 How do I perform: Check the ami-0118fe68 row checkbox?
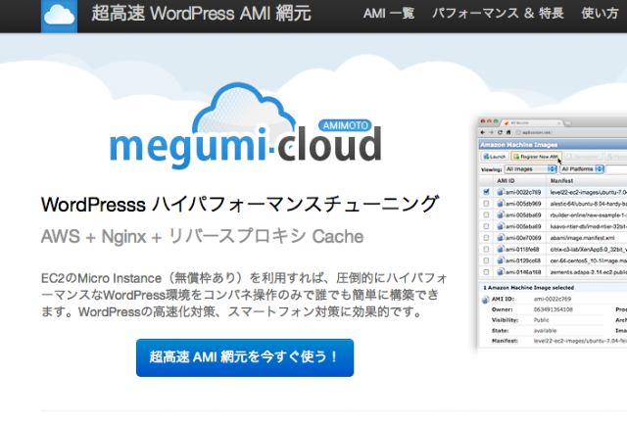[486, 249]
